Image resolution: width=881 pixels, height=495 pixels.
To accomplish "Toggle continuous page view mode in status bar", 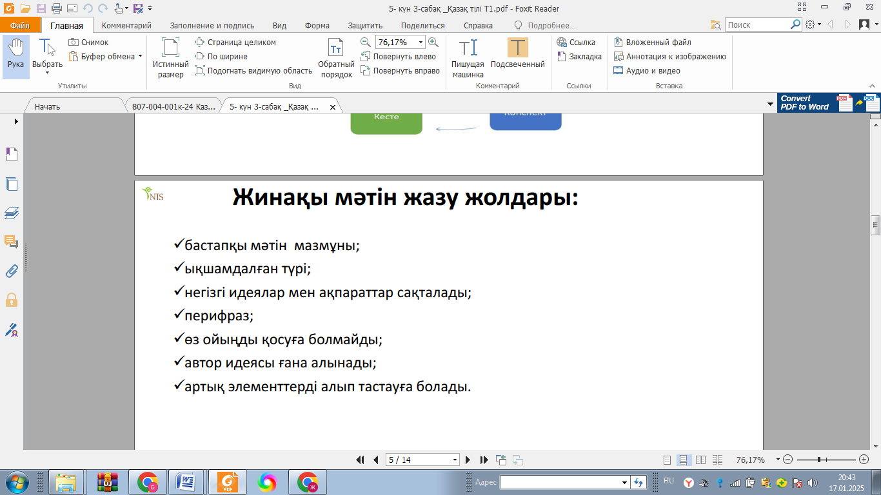I will click(684, 460).
